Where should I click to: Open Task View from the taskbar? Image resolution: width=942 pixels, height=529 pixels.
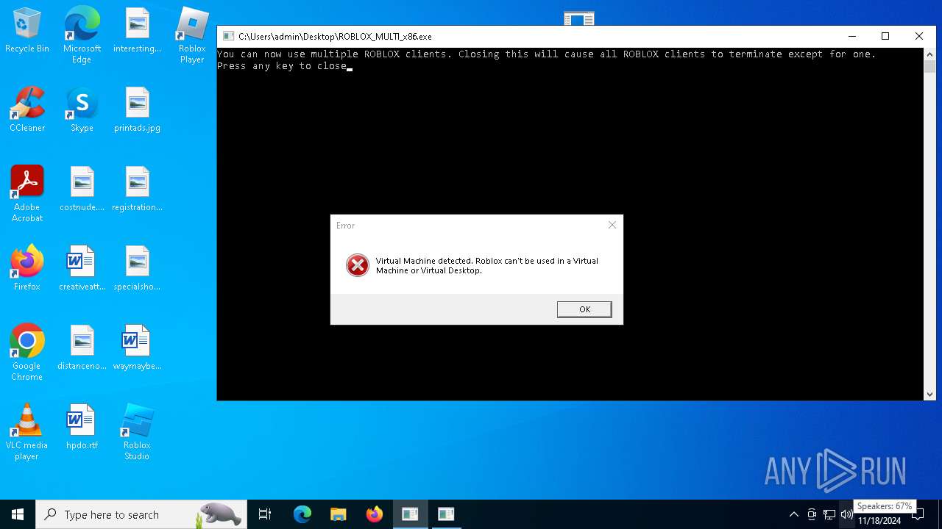[265, 514]
